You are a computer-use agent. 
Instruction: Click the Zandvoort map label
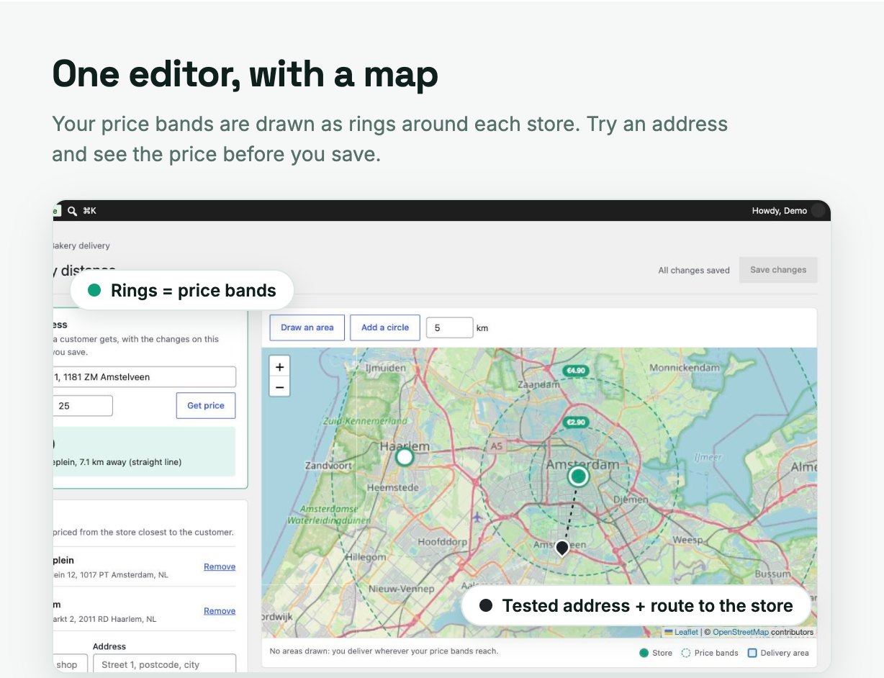pyautogui.click(x=328, y=466)
